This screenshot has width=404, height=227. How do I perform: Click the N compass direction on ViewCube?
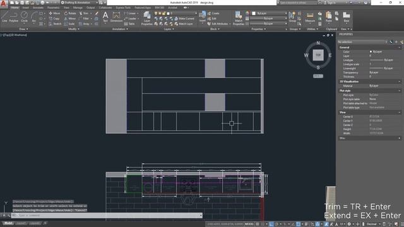318,43
